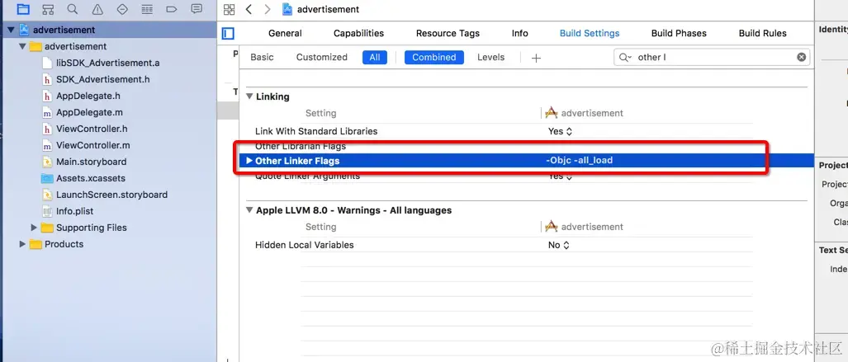Click the advertisement project icon in jump bar
Viewport: 848px width, 362px height.
point(287,9)
